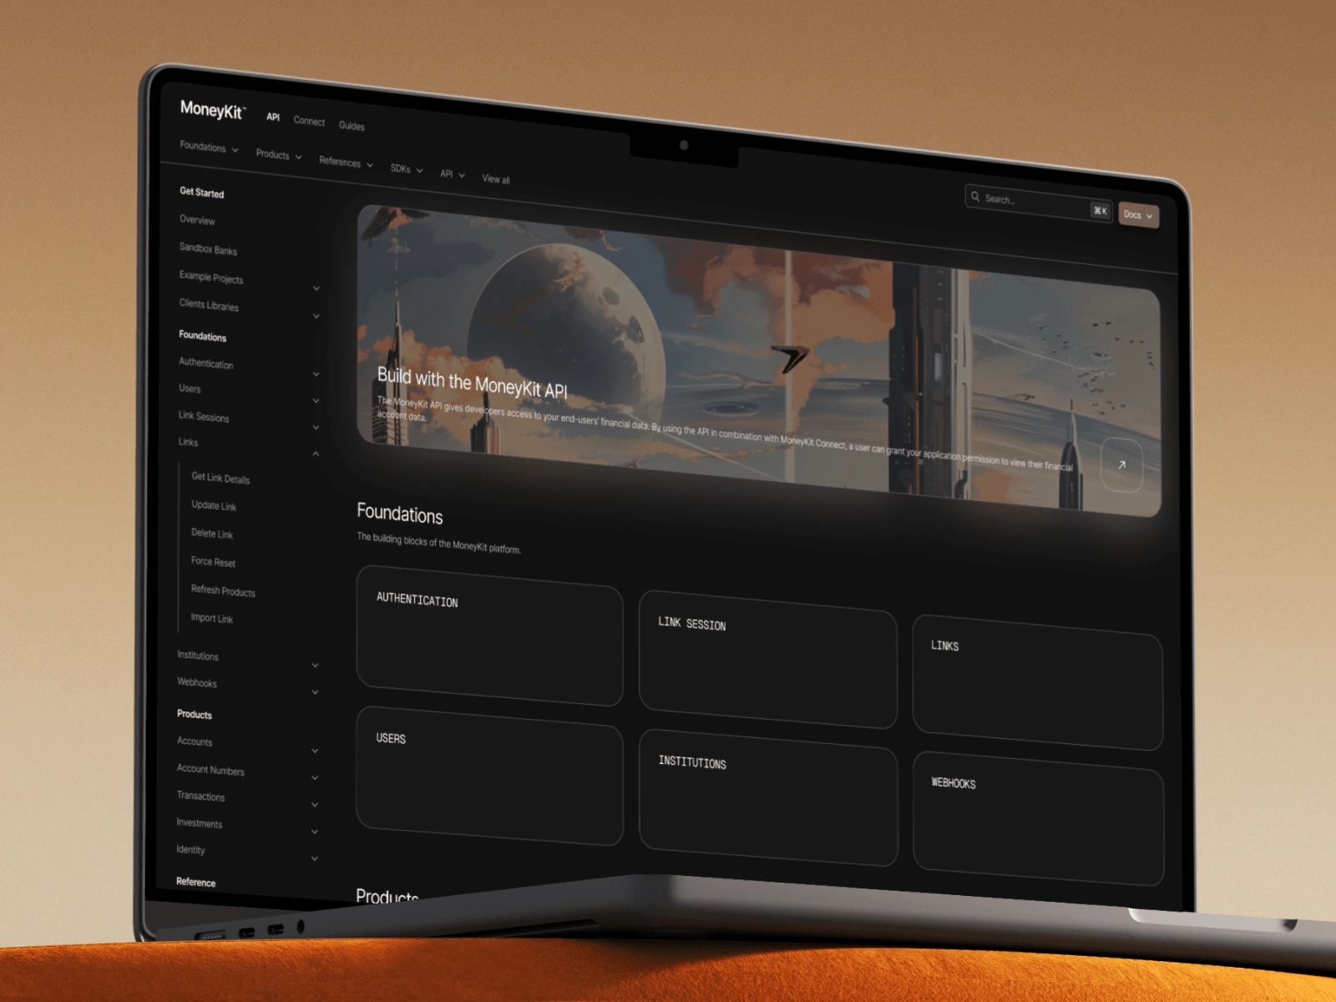Expand the Clients Libraries chevron
Screen dimensions: 1336x1002
tap(316, 316)
